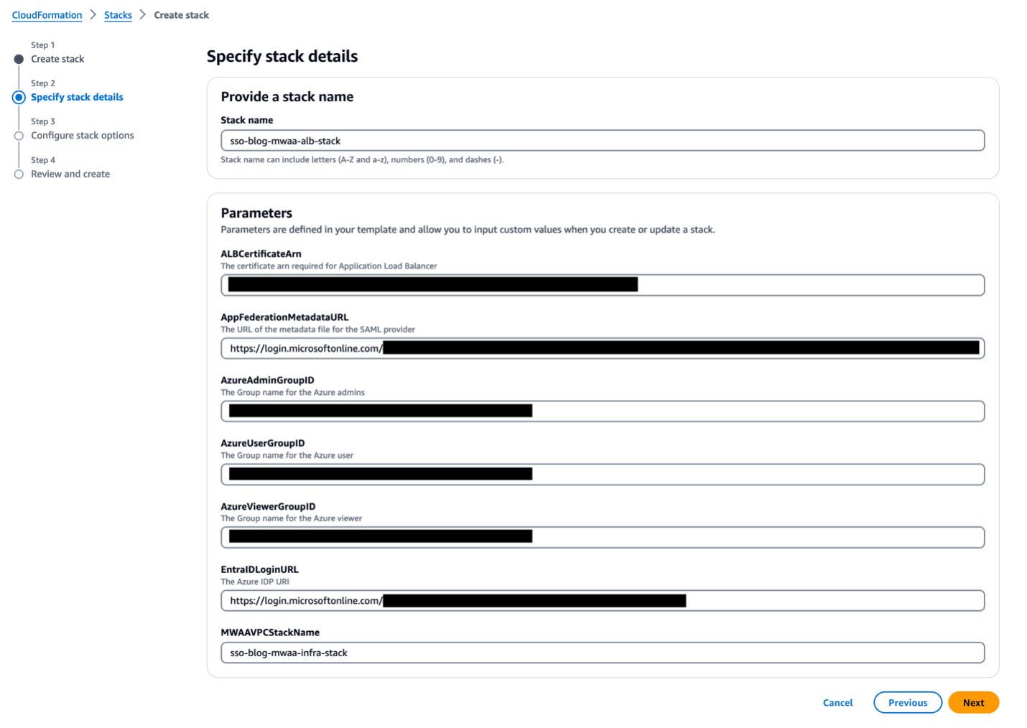Select the AppFederationMetadataURL text box
Image resolution: width=1027 pixels, height=728 pixels.
click(603, 348)
